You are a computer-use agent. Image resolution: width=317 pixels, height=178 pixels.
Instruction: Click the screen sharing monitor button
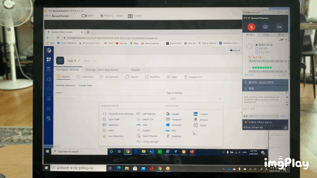coord(265,27)
